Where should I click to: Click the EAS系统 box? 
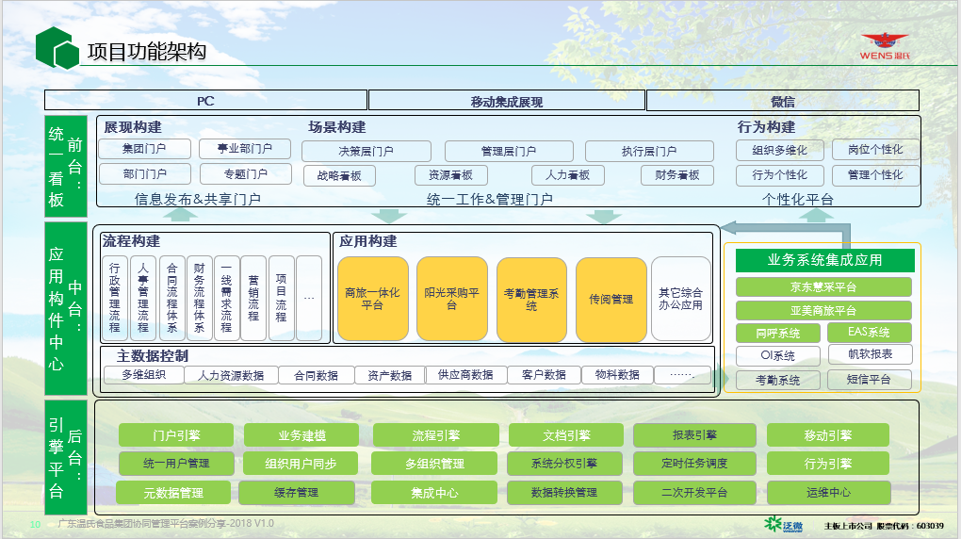(869, 333)
